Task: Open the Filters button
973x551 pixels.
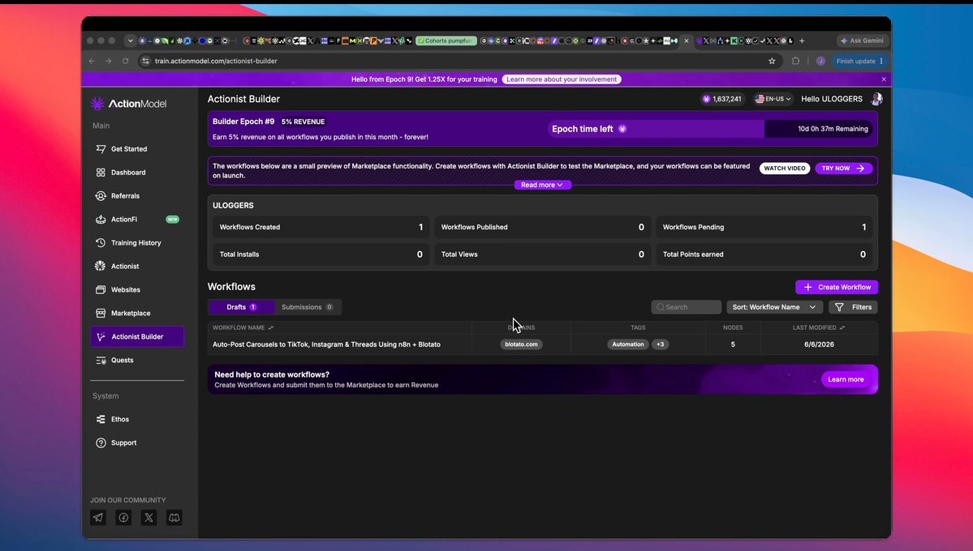Action: (x=853, y=307)
